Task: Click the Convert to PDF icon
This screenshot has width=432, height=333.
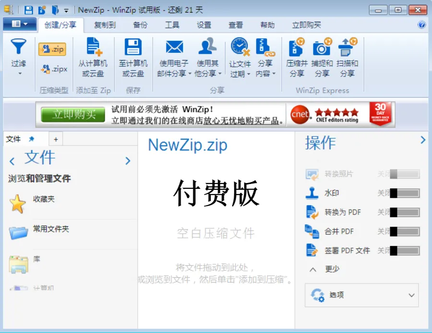Action: [312, 212]
